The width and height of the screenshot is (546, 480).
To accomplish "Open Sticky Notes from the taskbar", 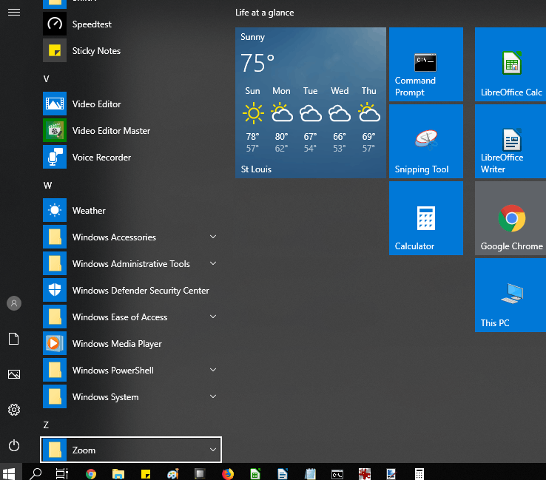I will coord(146,474).
